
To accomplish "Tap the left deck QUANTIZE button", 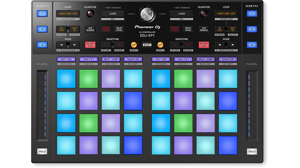I will 90,14.
